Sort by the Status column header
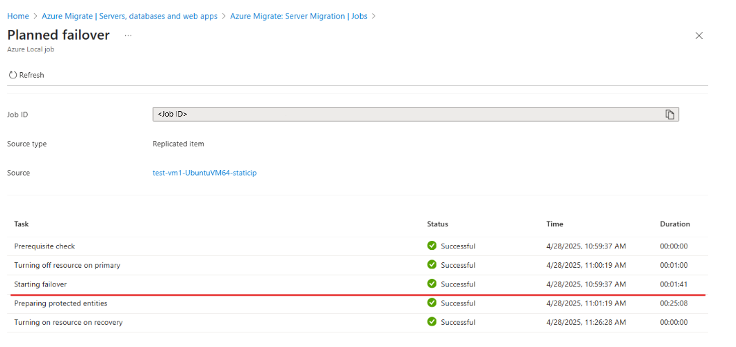The height and width of the screenshot is (347, 736). pos(437,224)
